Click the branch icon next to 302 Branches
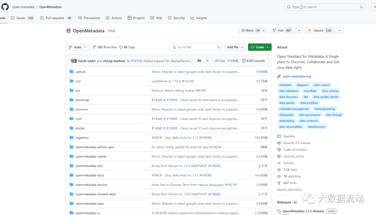The height and width of the screenshot is (215, 376). pyautogui.click(x=94, y=47)
